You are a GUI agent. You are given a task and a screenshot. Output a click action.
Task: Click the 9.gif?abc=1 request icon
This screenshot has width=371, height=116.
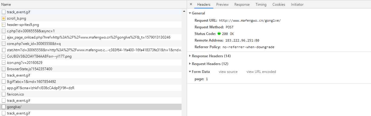click(x=4, y=82)
